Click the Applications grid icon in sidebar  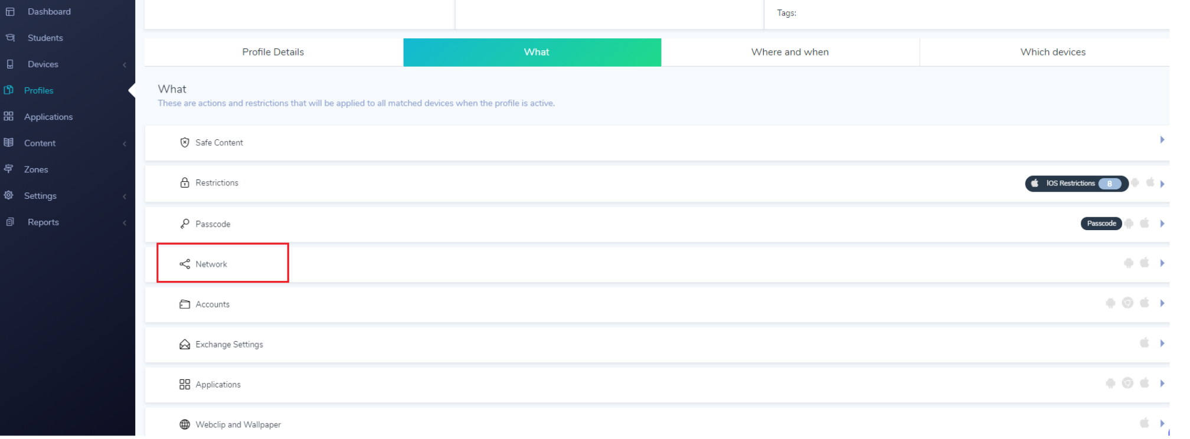(8, 117)
